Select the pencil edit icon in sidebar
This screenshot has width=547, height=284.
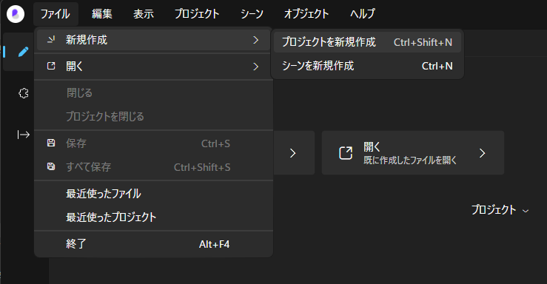[x=24, y=52]
